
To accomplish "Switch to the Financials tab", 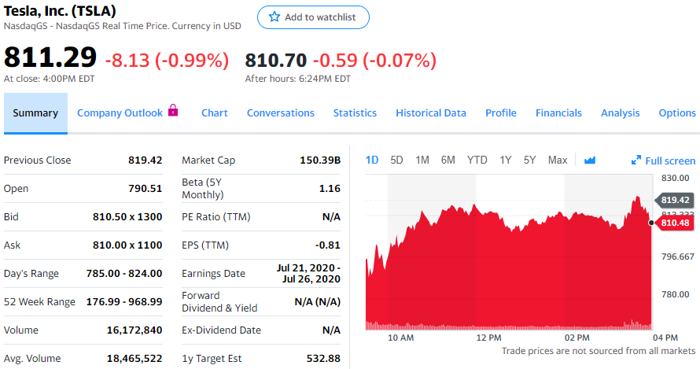I will [x=558, y=113].
